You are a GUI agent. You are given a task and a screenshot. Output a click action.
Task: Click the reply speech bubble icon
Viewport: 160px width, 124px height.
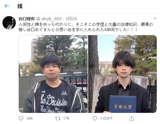21,118
